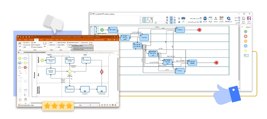Viewport: 267px width, 119px height.
Task: Click the purple save floppy disk icon
Action: [x=249, y=18]
